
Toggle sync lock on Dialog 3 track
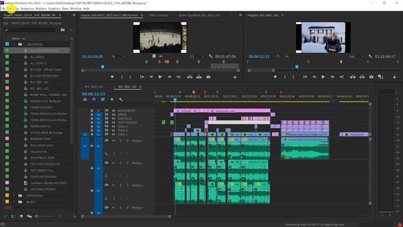(x=106, y=185)
